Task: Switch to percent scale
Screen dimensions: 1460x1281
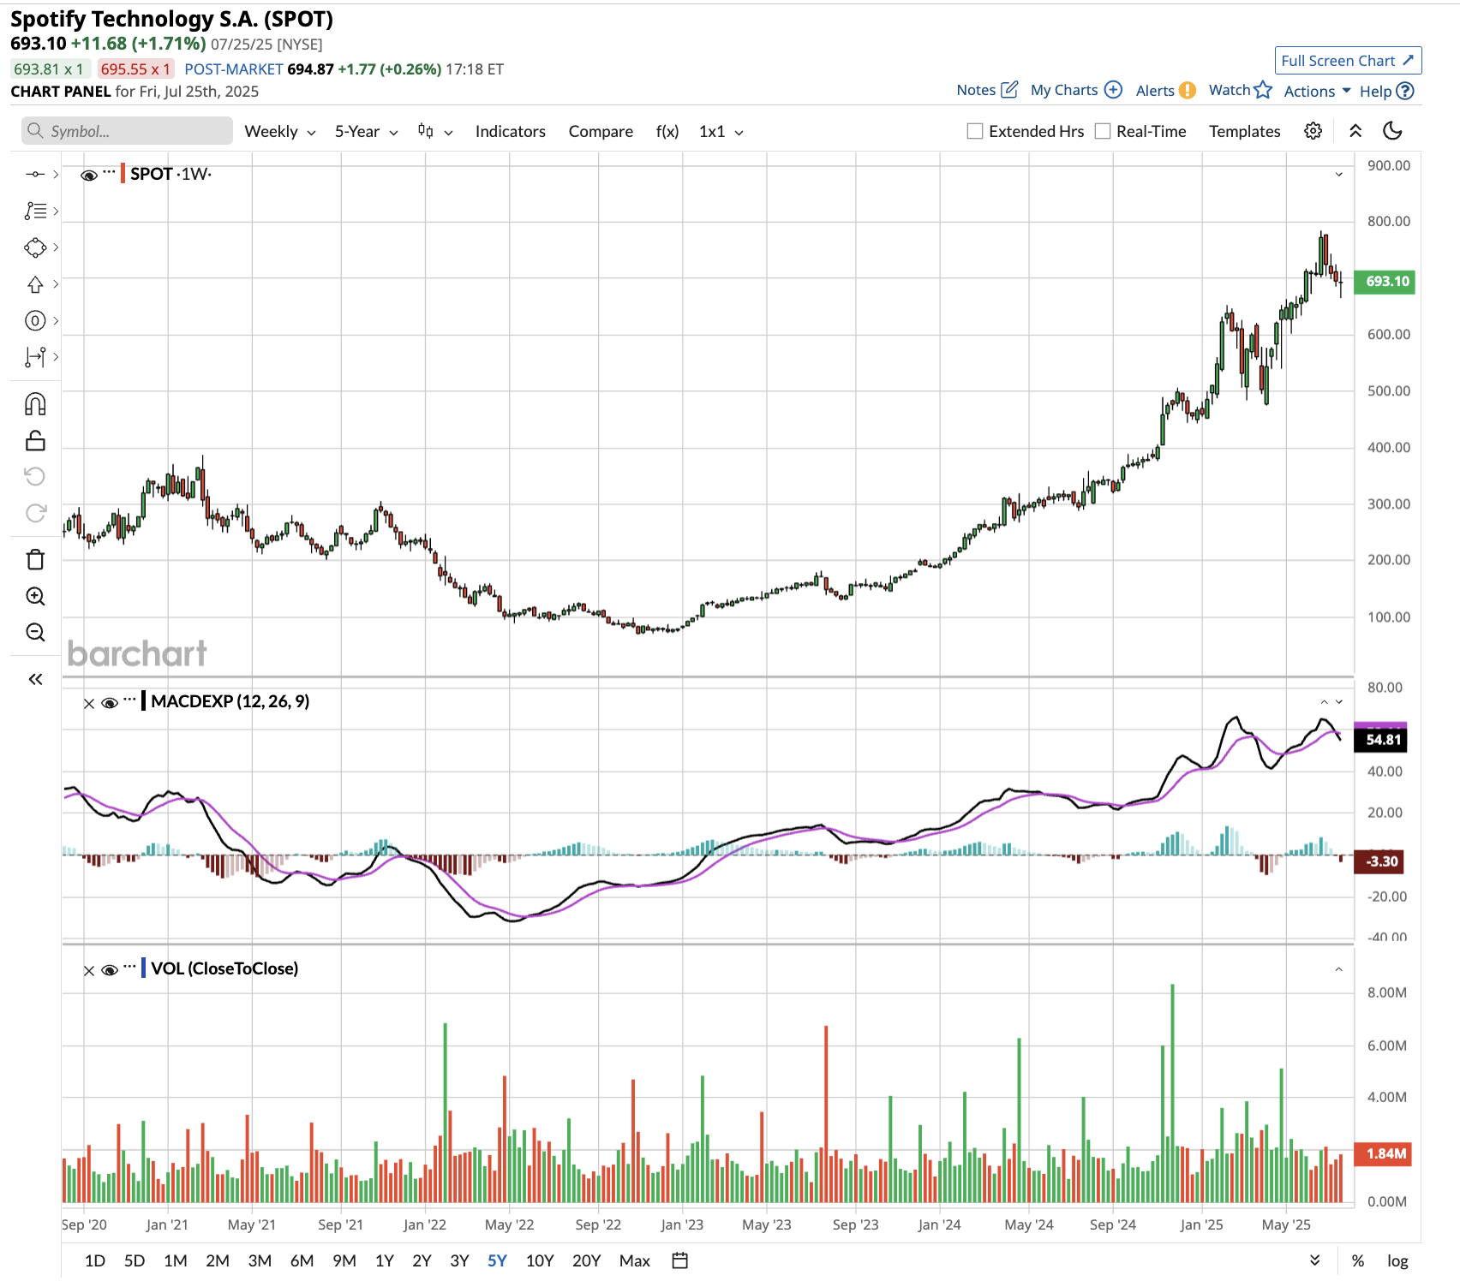Action: 1358,1260
